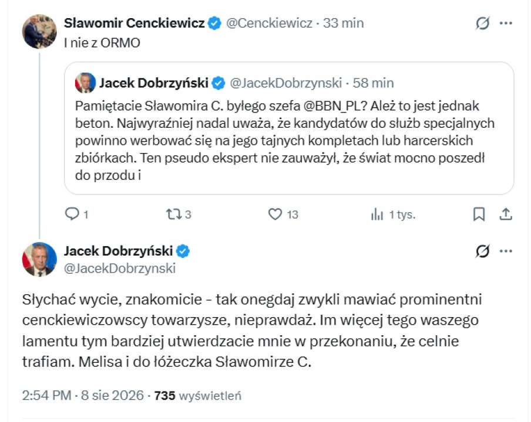Image resolution: width=531 pixels, height=422 pixels.
Task: Click the Grok icon on Cenckiewicz's tweet
Action: tap(482, 23)
